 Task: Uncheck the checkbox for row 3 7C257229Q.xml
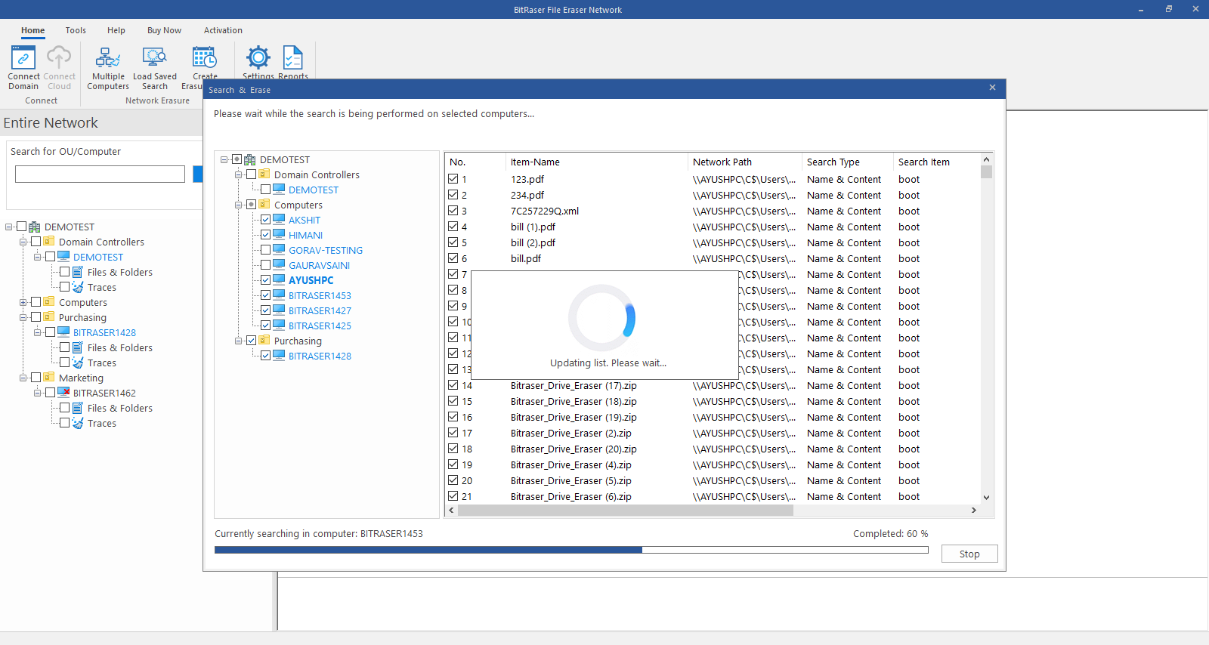(453, 211)
